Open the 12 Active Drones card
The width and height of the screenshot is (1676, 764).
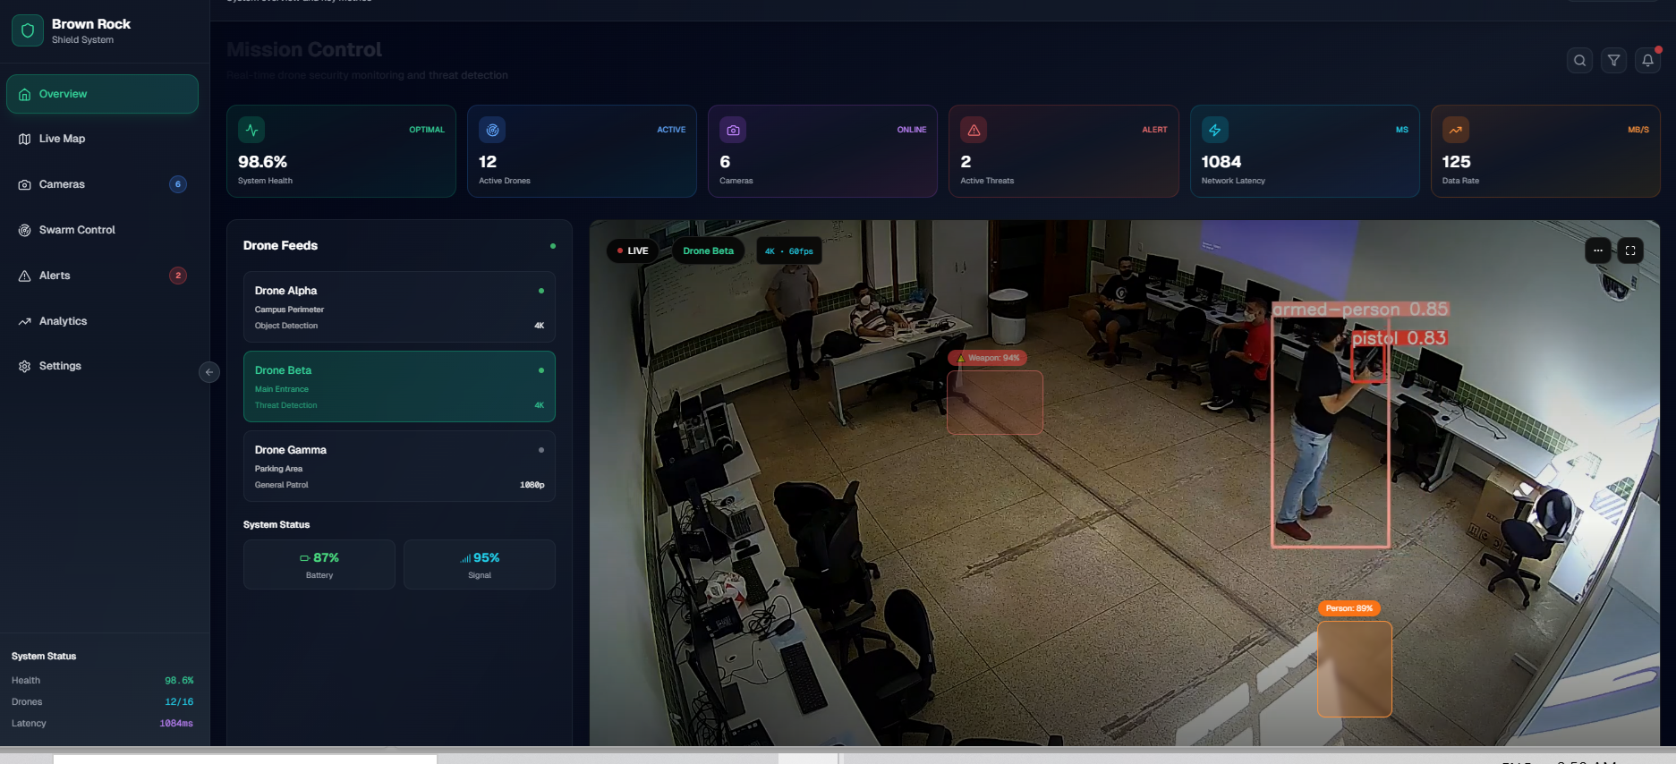(582, 151)
